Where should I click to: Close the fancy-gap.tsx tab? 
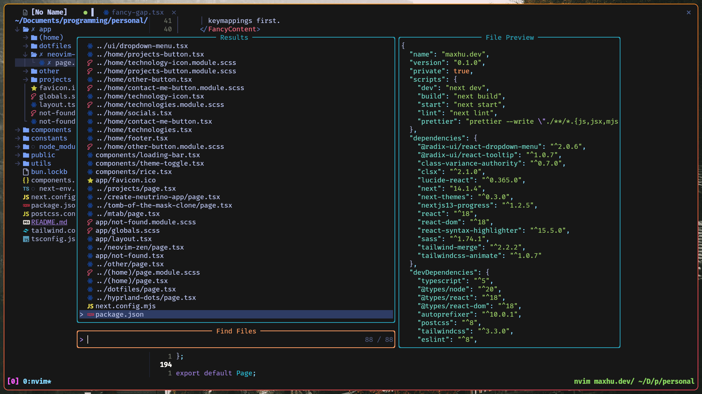point(174,12)
